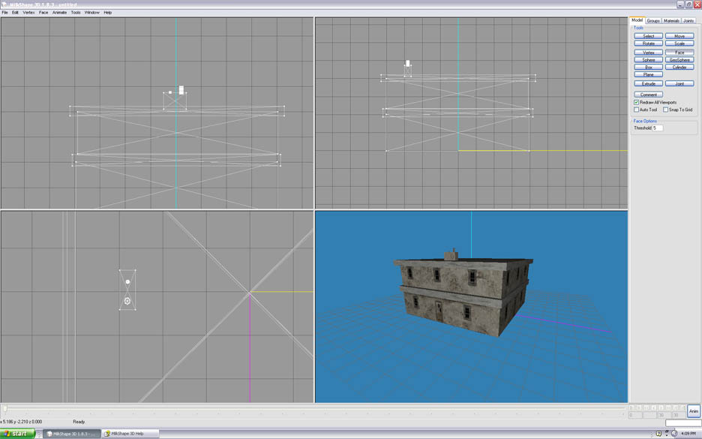The height and width of the screenshot is (439, 702).
Task: Click the round purple tray icon
Action: tap(674, 434)
